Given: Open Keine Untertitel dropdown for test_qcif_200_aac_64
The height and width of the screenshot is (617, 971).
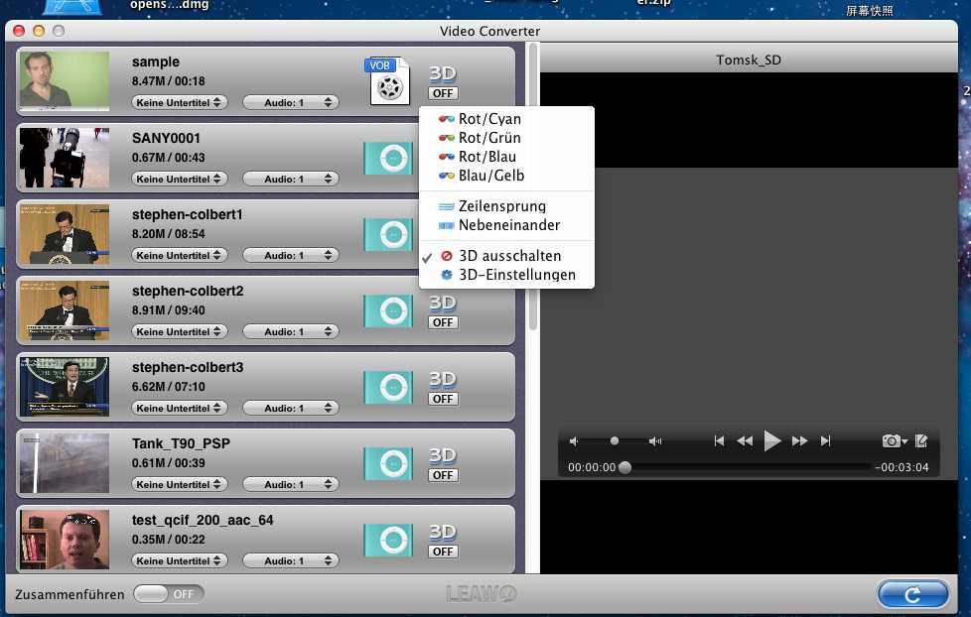Looking at the screenshot, I should tap(179, 560).
